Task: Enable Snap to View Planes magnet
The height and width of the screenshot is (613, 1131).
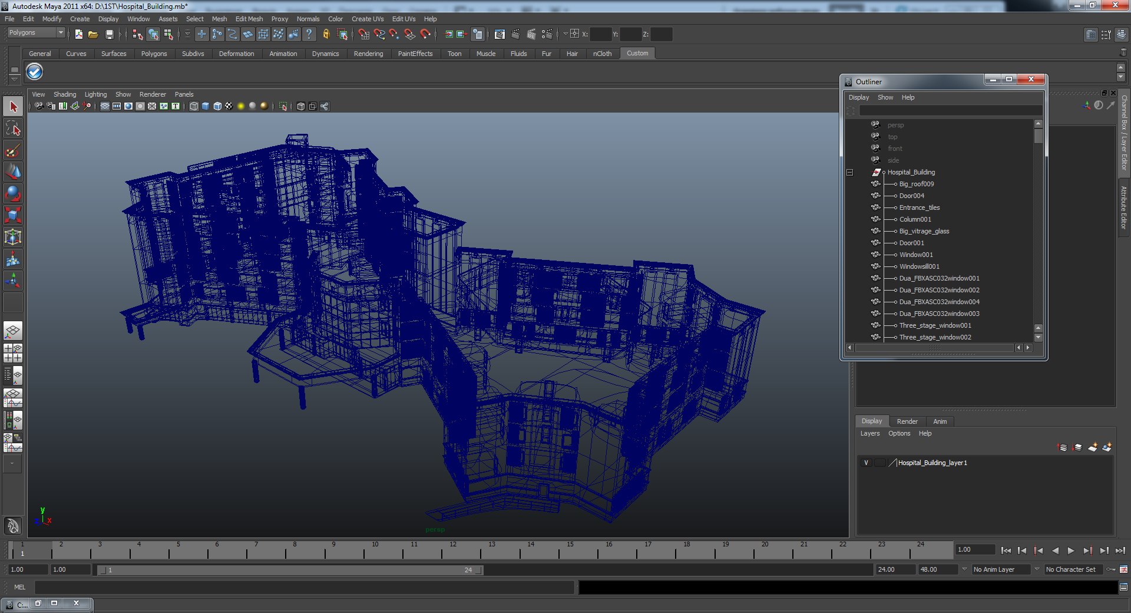Action: click(409, 34)
